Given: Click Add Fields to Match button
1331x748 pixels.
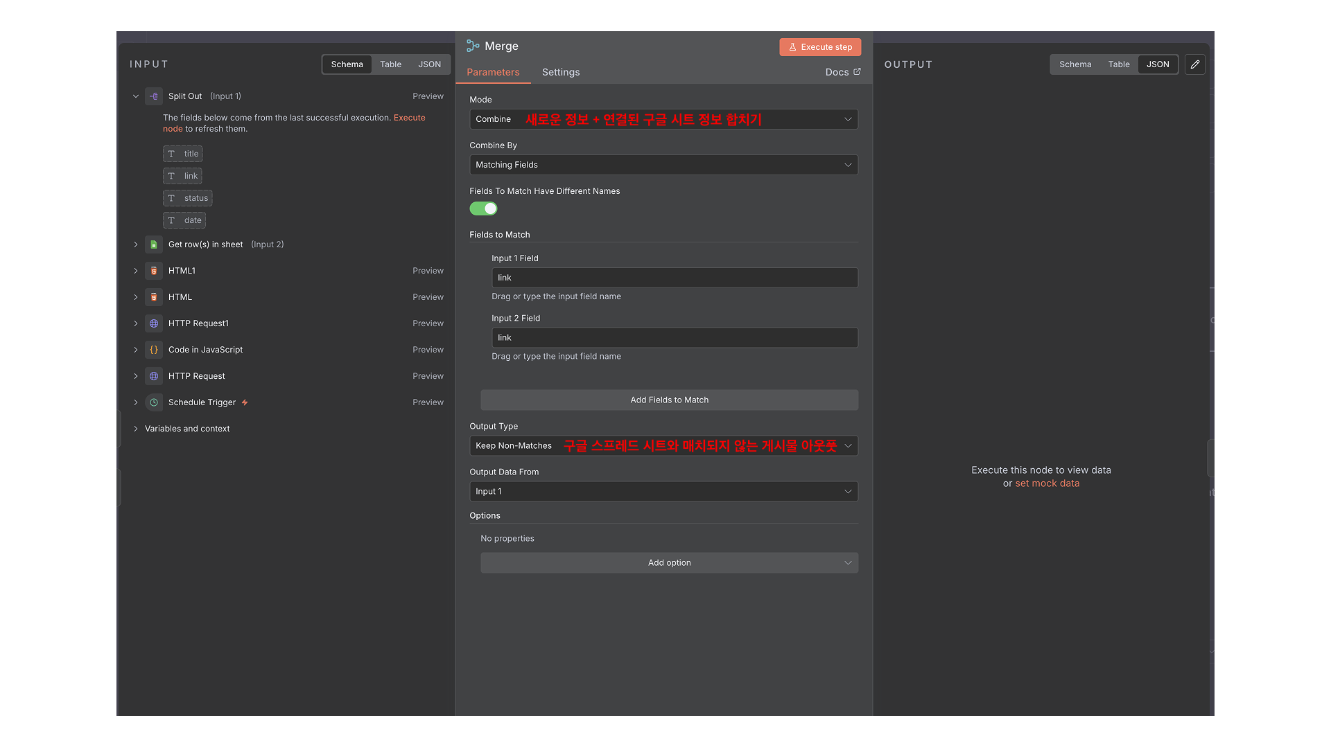Looking at the screenshot, I should [669, 400].
